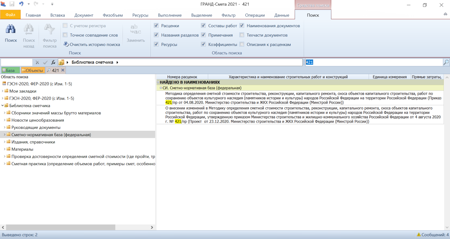Viewport: 450px width, 239px height.
Task: Open the undo history dropdown arrow
Action: [x=29, y=4]
